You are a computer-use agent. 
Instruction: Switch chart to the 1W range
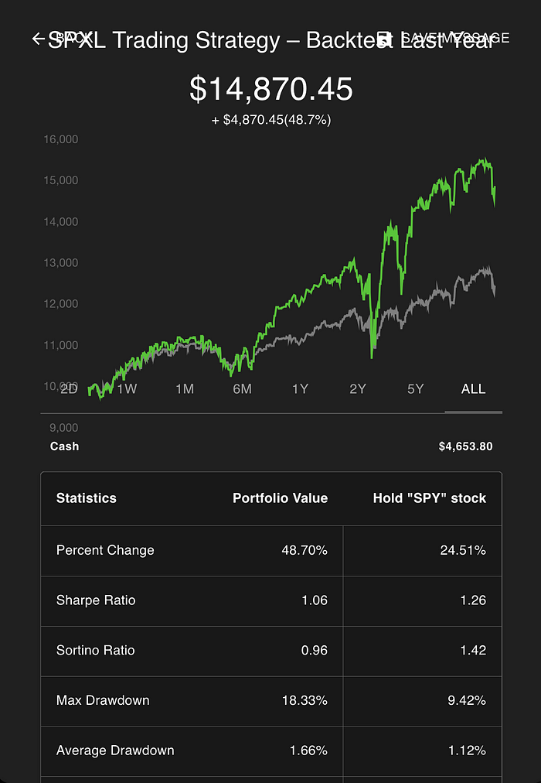127,388
